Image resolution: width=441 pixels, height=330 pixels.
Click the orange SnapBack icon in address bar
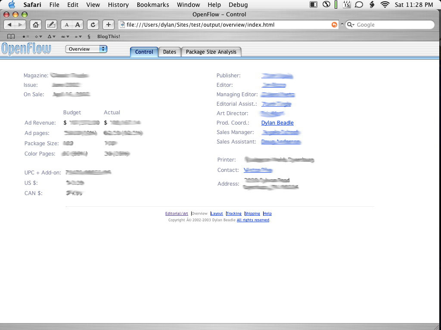pyautogui.click(x=334, y=24)
